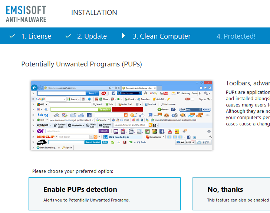The width and height of the screenshot is (270, 213).
Task: Click the checkmark icon beside License
Action: pos(12,36)
